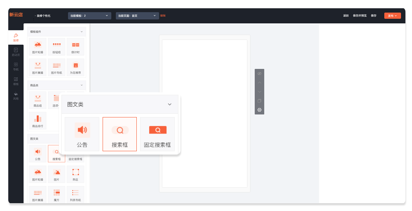The width and height of the screenshot is (412, 211).
Task: Toggle component visibility with the eye icon
Action: pos(259,73)
